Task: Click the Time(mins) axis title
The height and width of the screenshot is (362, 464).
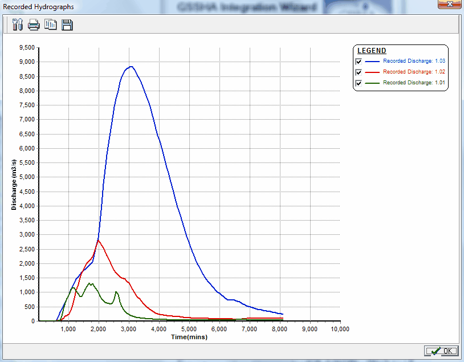Action: pyautogui.click(x=189, y=337)
